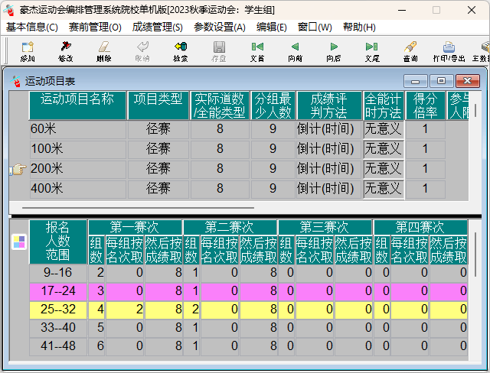Open the 赛前管理(O) menu
The width and height of the screenshot is (490, 373).
click(x=95, y=27)
